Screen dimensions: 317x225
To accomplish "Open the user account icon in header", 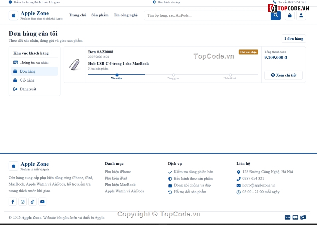I will coord(301,15).
